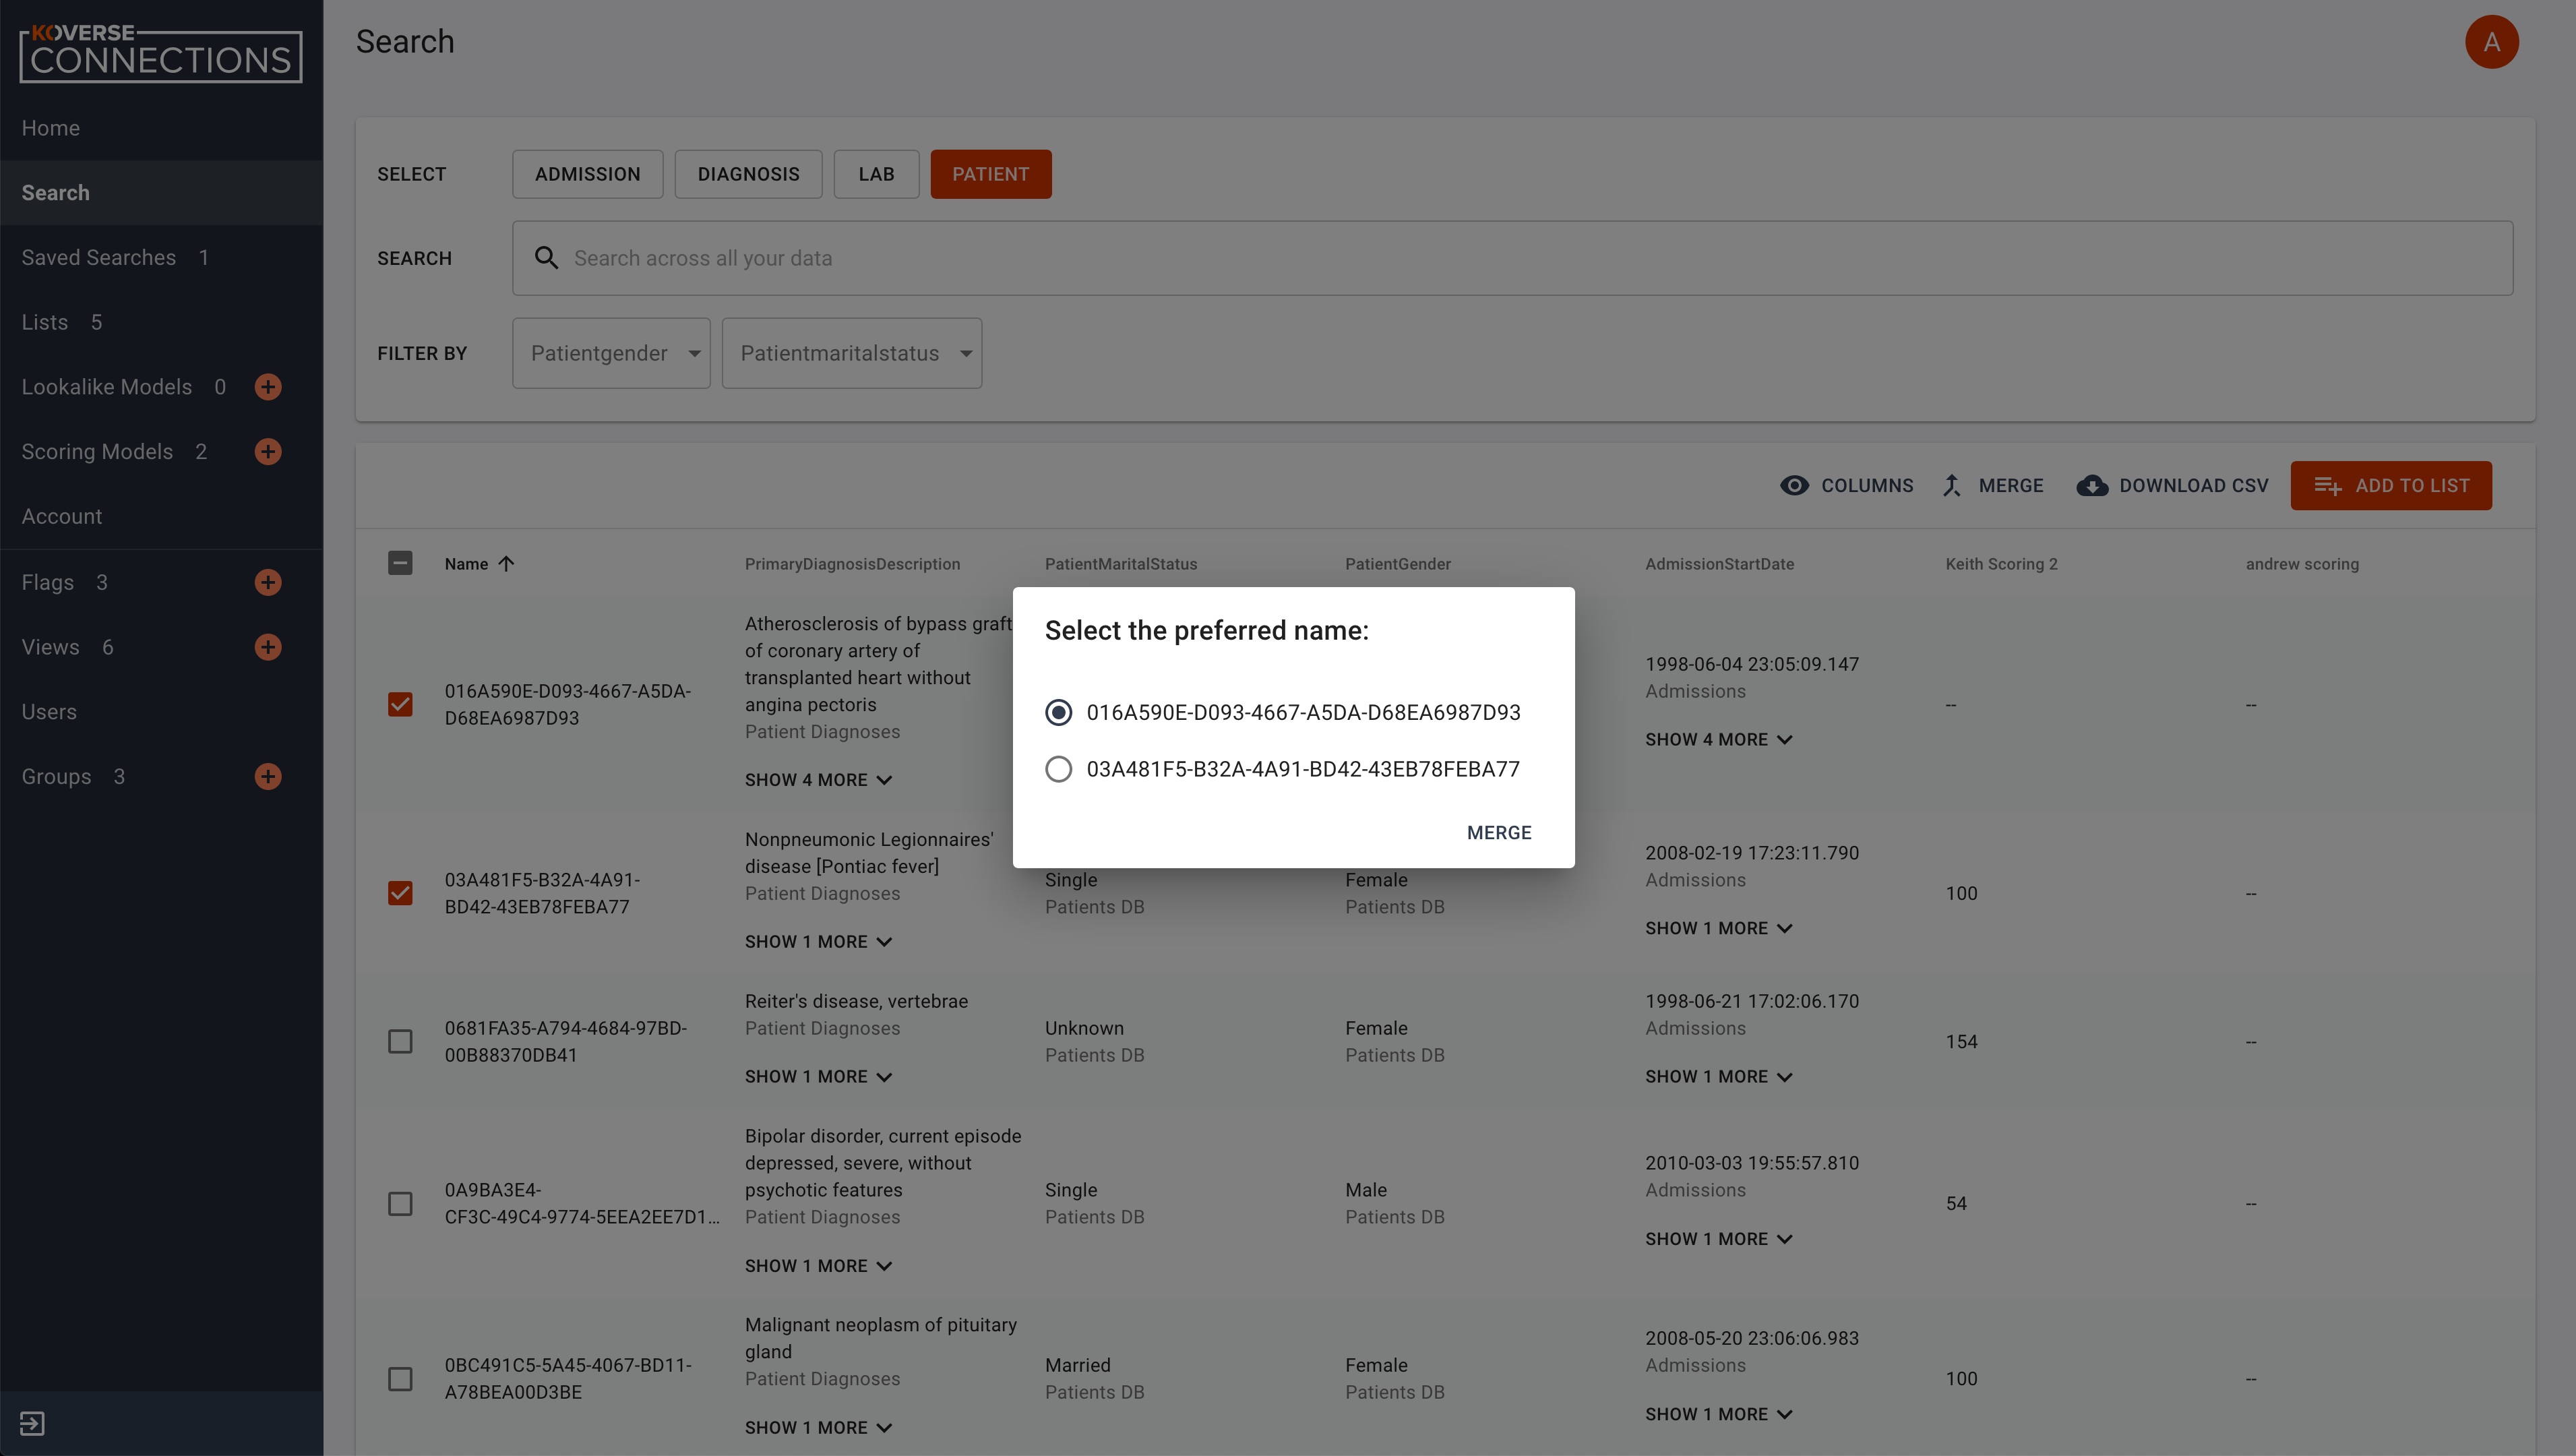Select radio option 016A590E-D093-4667-A5DA-D68EA6987D93
The height and width of the screenshot is (1456, 2576).
click(x=1058, y=712)
